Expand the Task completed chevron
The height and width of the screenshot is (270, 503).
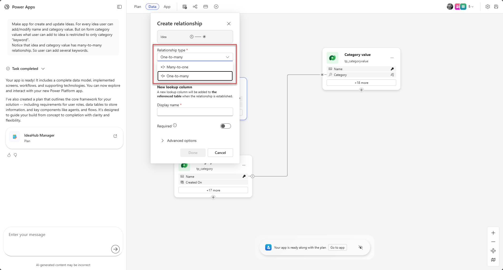43,69
